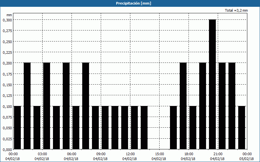This screenshot has width=260, height=162.
Task: Click the bar starting at 18:00
Action: (193, 128)
